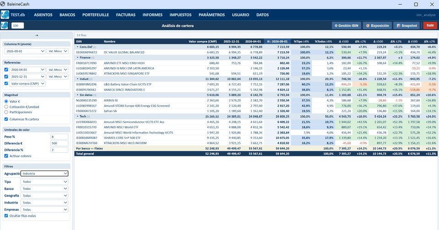Toggle the Columnas % cartera checkbox
The image size is (439, 230).
pyautogui.click(x=6, y=119)
